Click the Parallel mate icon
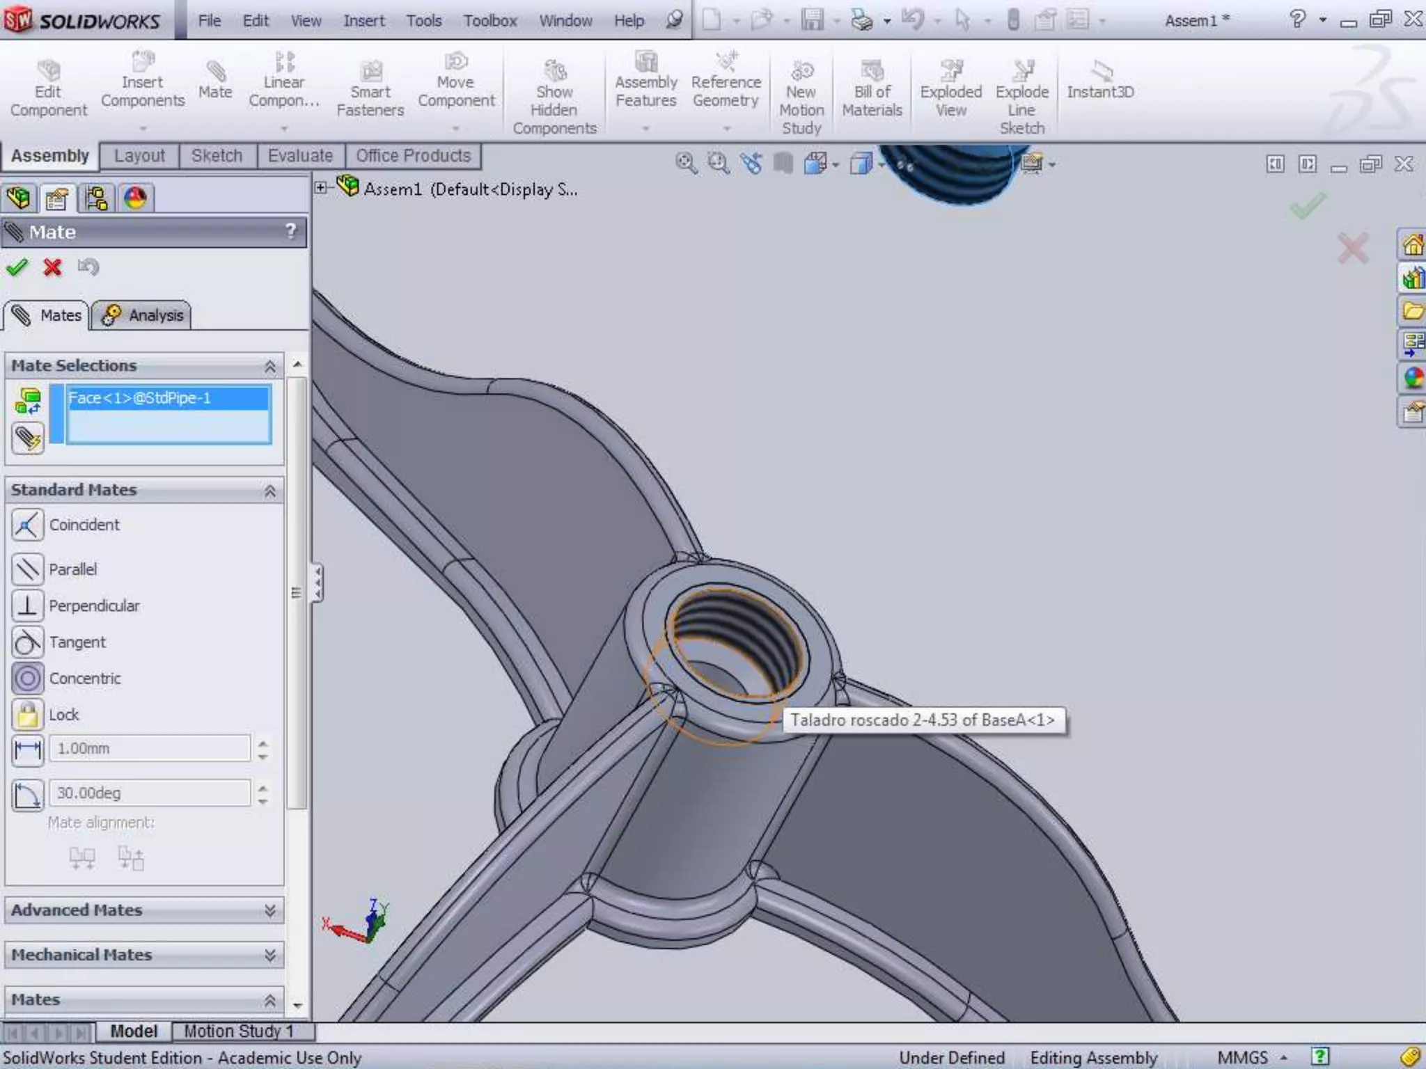The image size is (1426, 1069). pos(28,569)
